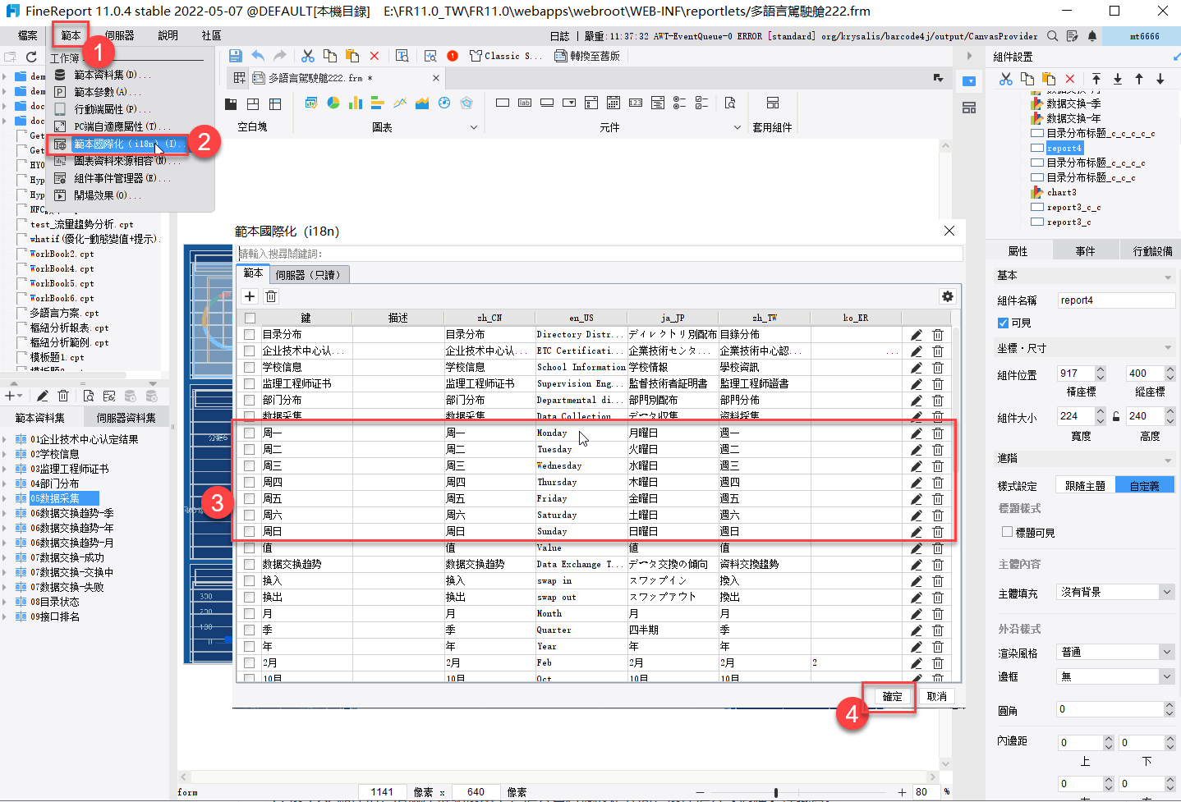This screenshot has width=1181, height=802.
Task: Click the refresh icon in file panel
Action: pyautogui.click(x=31, y=57)
